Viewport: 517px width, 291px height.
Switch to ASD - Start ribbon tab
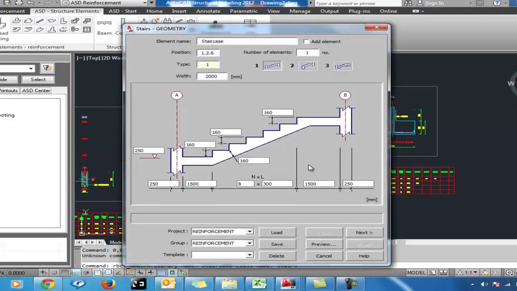click(123, 11)
